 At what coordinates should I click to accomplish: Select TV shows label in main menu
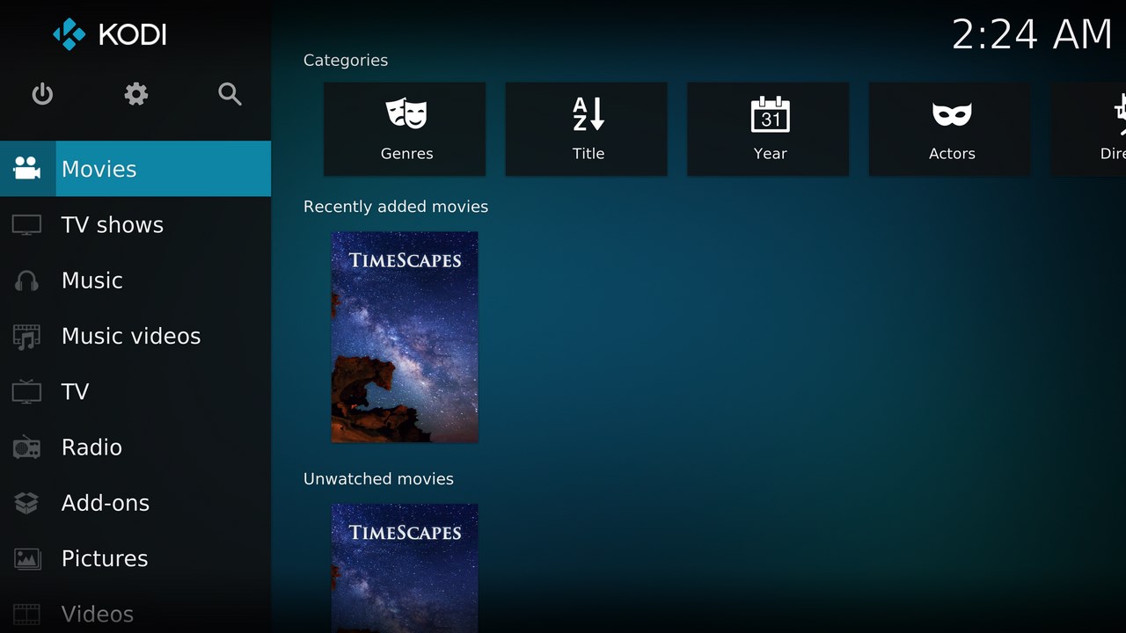click(113, 225)
